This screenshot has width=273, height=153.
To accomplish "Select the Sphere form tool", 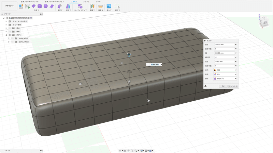I will pos(46,6).
